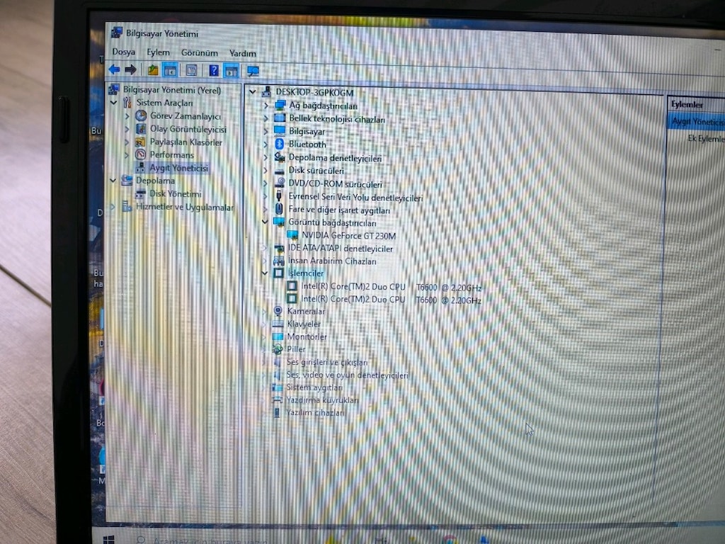
Task: Click the Klavyeler keyboard icon
Action: pos(278,324)
